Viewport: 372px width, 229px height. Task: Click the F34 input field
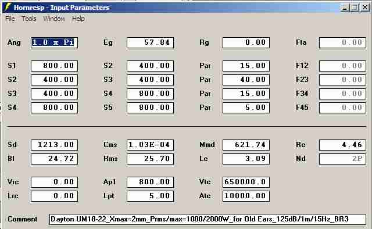[342, 94]
